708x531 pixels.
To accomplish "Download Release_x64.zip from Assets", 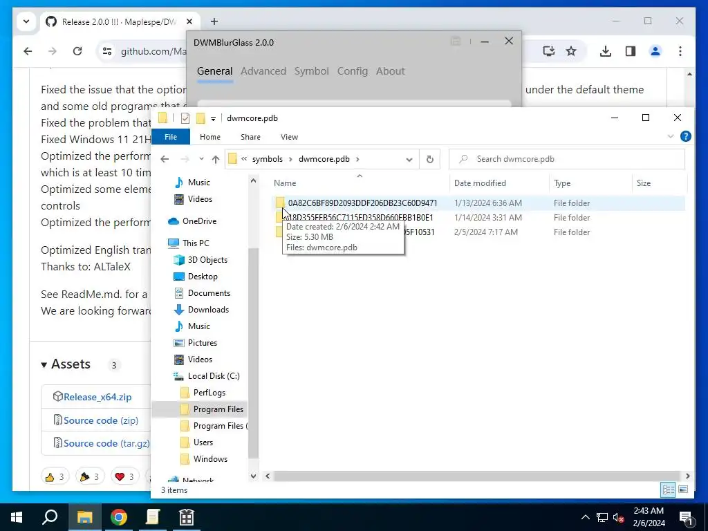I will pyautogui.click(x=97, y=397).
